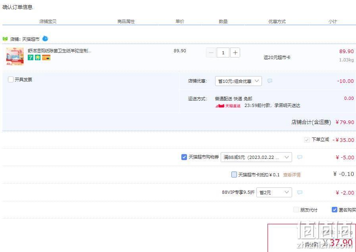Click the 23:59前付款 delivery promise text
The width and height of the screenshot is (356, 252).
(272, 106)
